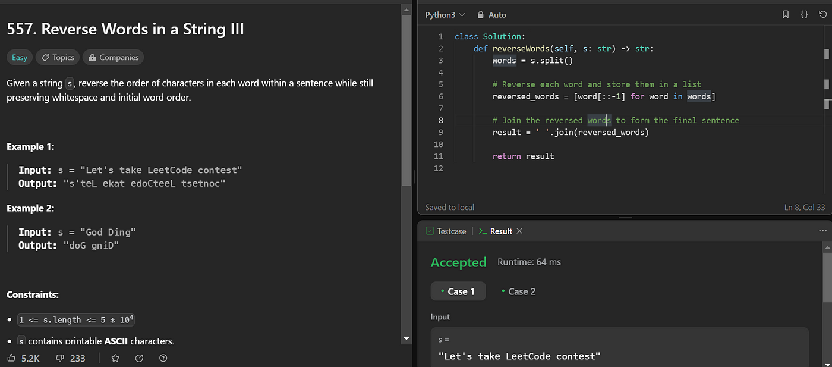Select the Case 2 tab
This screenshot has height=367, width=832.
click(x=518, y=291)
